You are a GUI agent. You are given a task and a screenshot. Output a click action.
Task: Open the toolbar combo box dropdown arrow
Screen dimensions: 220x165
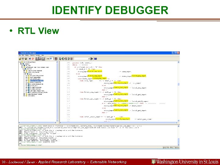89,59
